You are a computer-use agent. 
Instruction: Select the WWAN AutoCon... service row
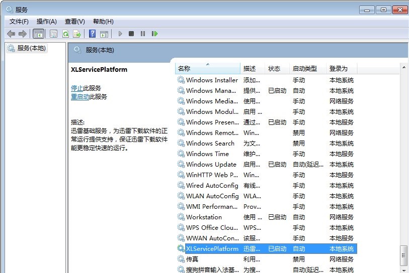[266, 238]
